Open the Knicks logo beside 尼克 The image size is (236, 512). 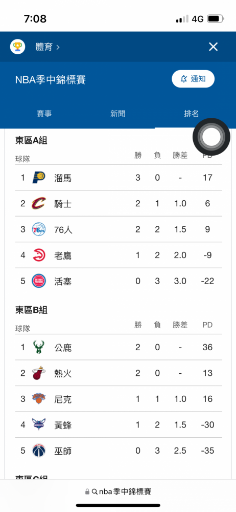(x=39, y=399)
